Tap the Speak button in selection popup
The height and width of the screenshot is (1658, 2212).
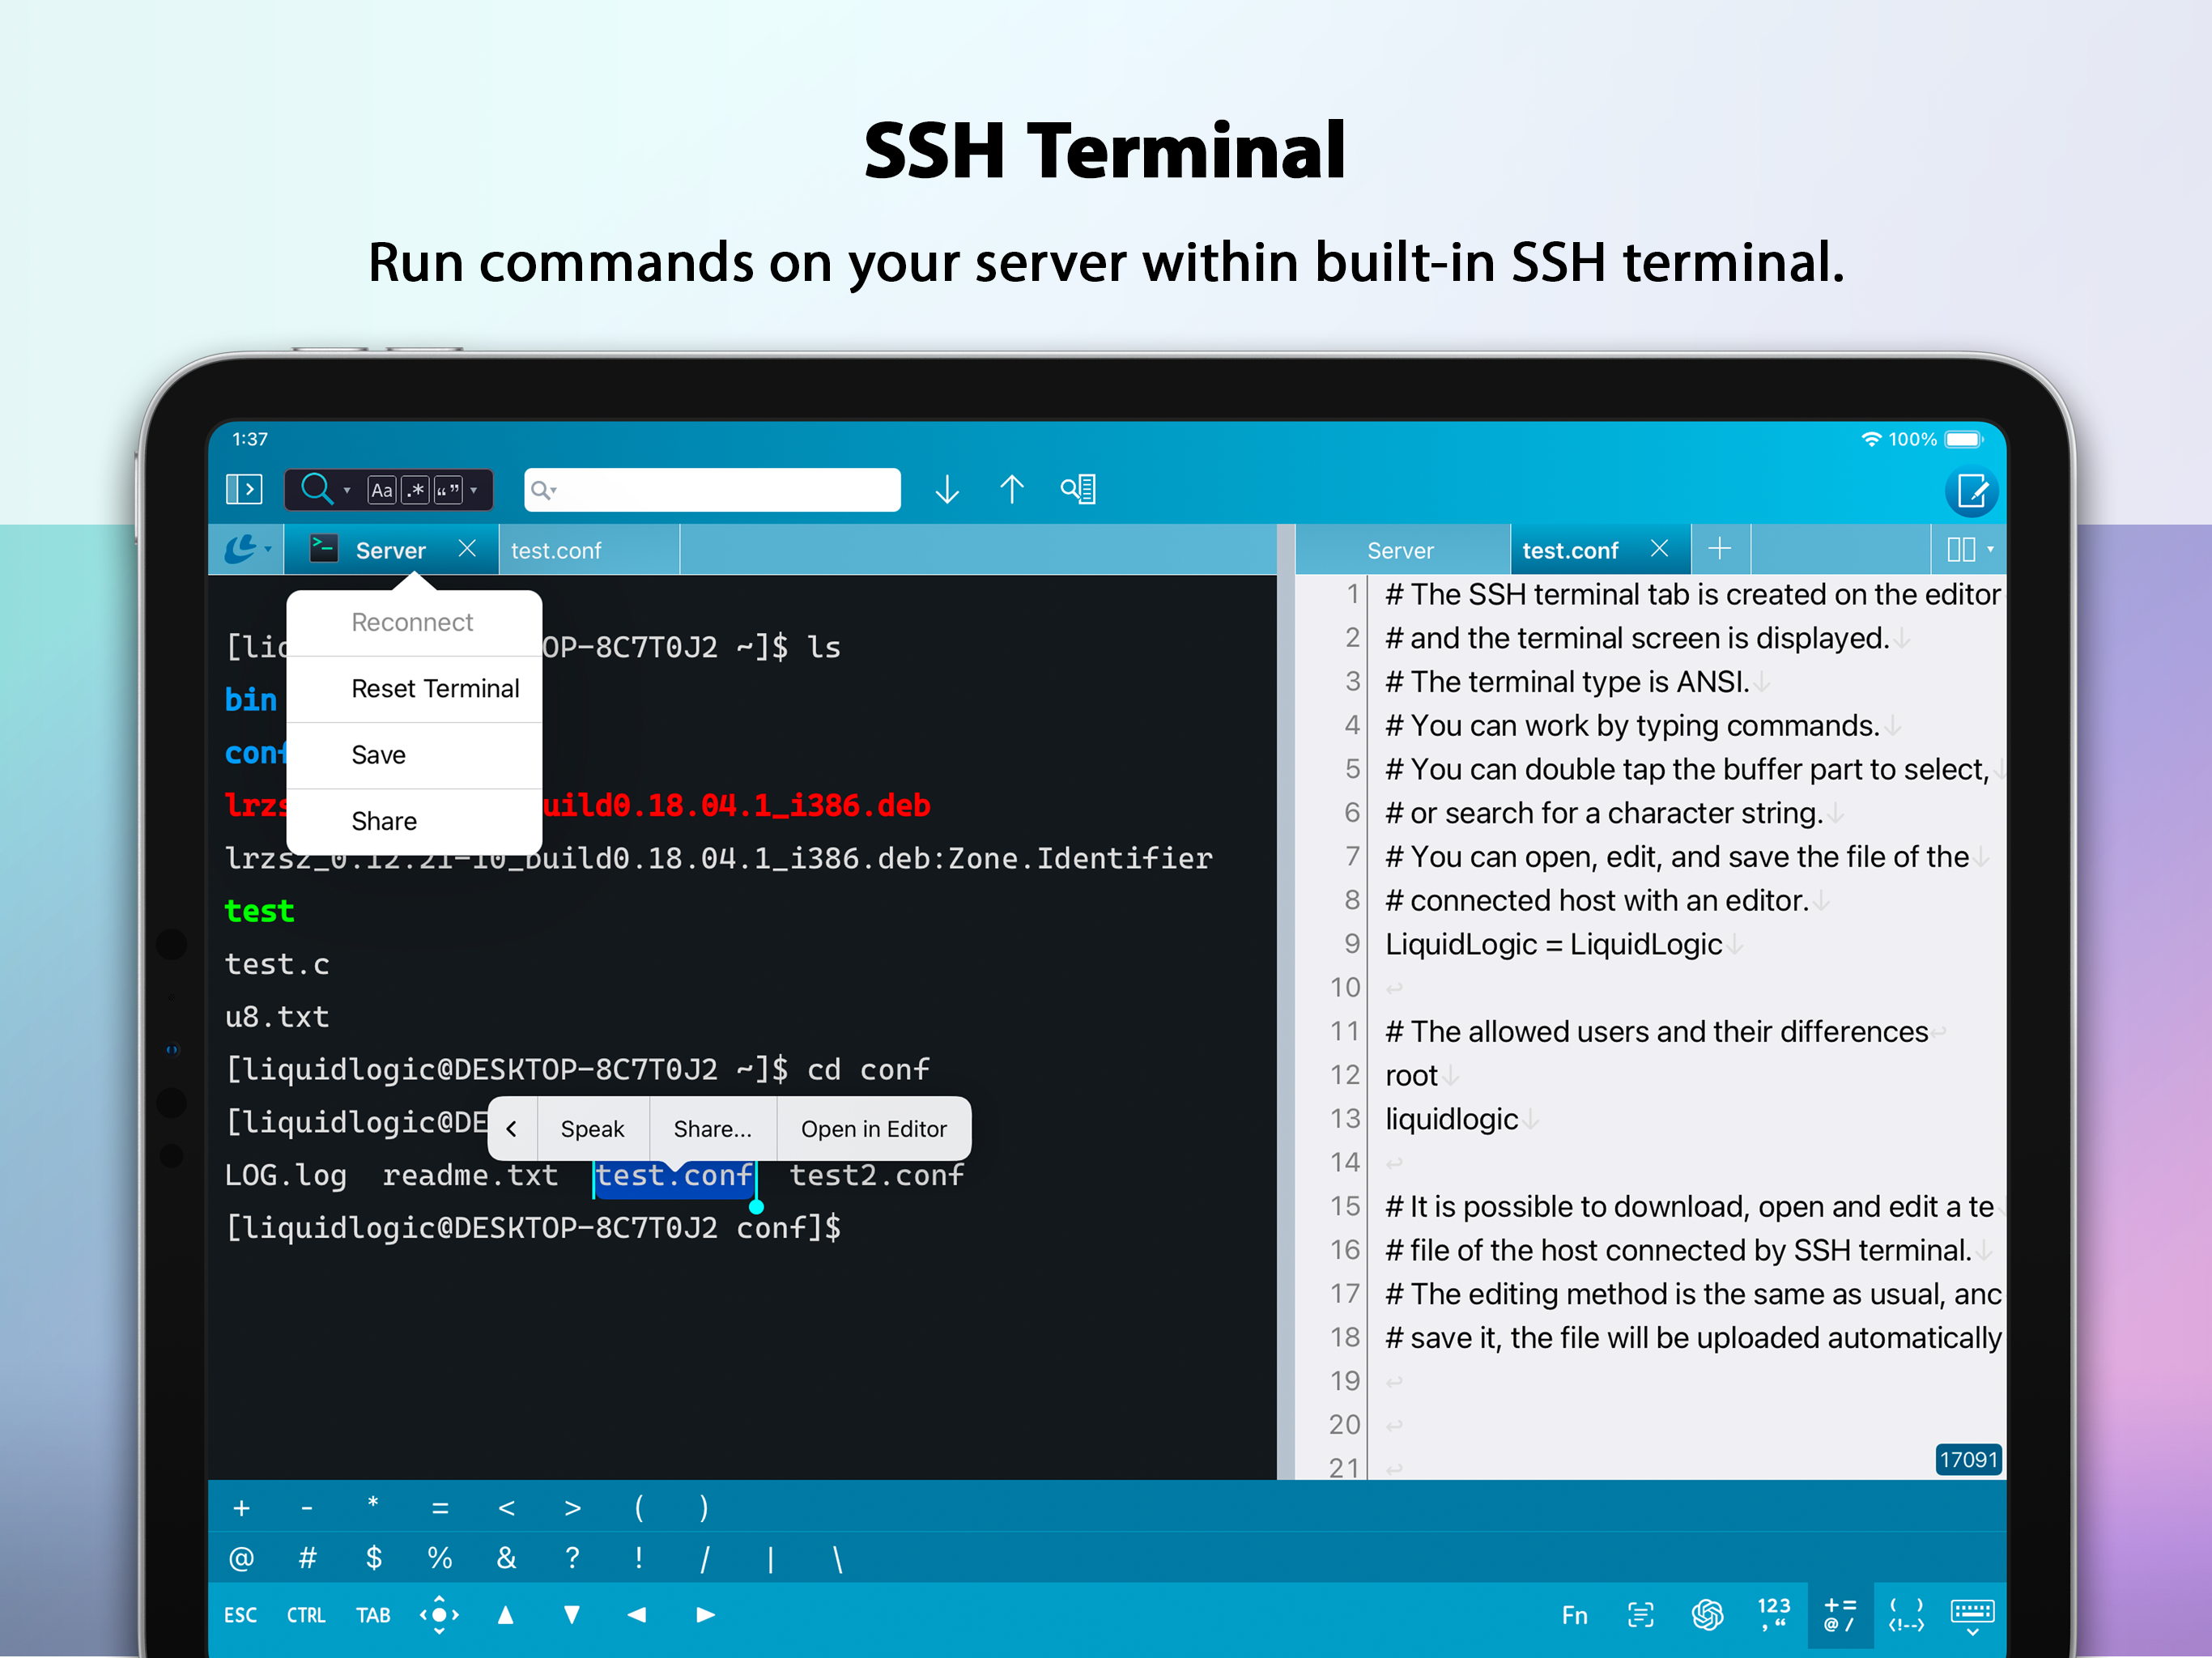coord(592,1128)
